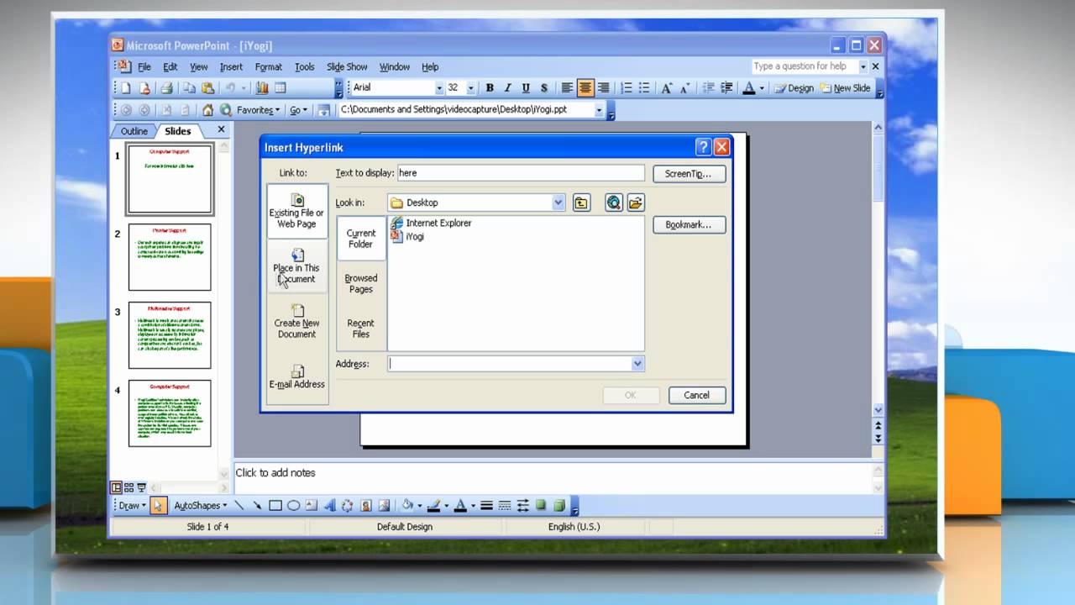The height and width of the screenshot is (605, 1075).
Task: Click Search the Web icon
Action: click(x=226, y=110)
